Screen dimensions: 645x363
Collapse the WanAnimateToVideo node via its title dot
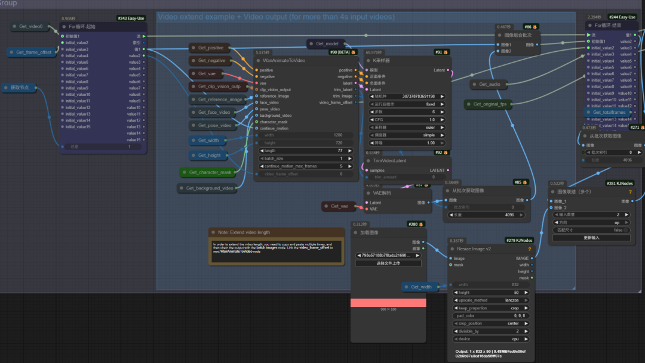click(x=259, y=60)
